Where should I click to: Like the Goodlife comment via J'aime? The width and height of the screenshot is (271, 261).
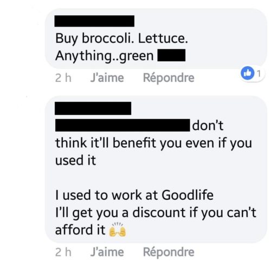(x=107, y=252)
